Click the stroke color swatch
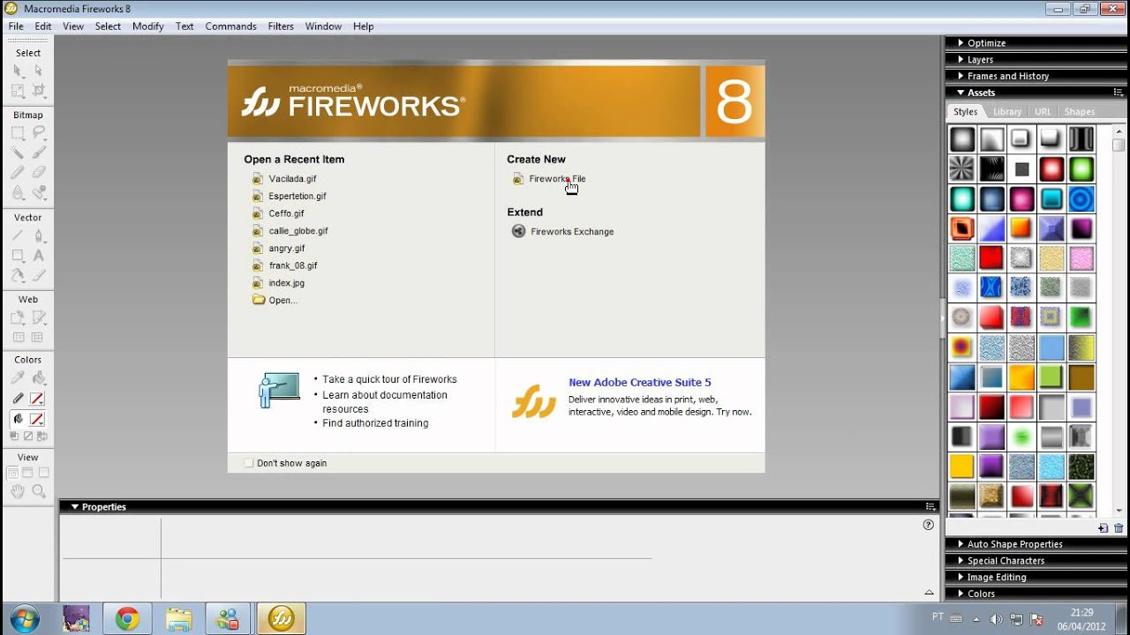The height and width of the screenshot is (635, 1130). (x=37, y=399)
